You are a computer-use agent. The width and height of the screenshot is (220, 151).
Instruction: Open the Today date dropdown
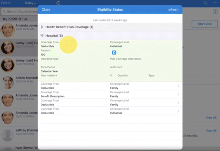coord(30,3)
